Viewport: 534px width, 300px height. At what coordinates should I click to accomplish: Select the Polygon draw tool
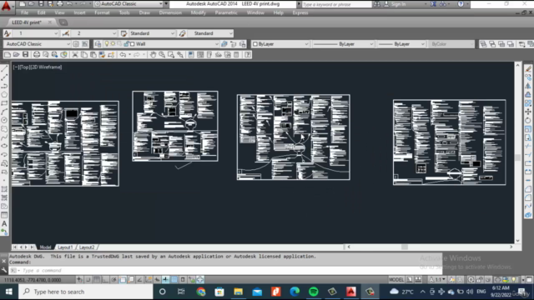pyautogui.click(x=4, y=94)
